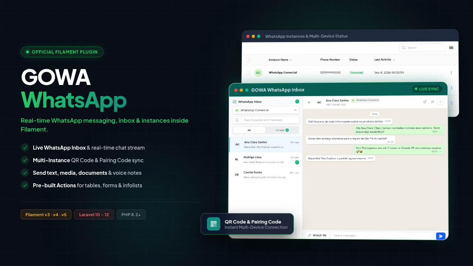Click the QR Code & Pairing Code card title
Image resolution: width=473 pixels, height=266 pixels.
pos(253,222)
